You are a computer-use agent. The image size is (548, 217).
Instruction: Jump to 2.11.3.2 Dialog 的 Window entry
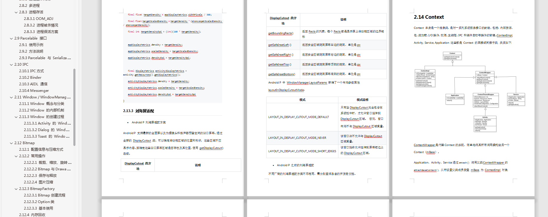click(x=47, y=130)
